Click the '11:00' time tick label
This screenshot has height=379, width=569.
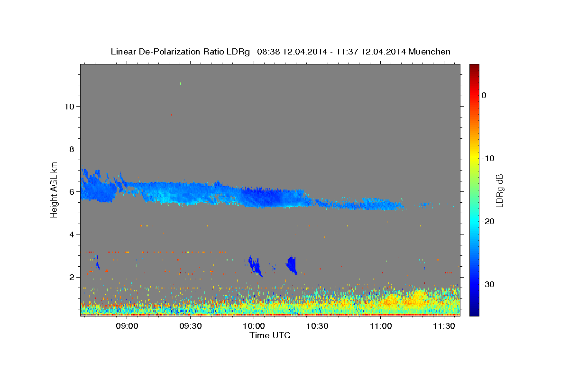[380, 326]
